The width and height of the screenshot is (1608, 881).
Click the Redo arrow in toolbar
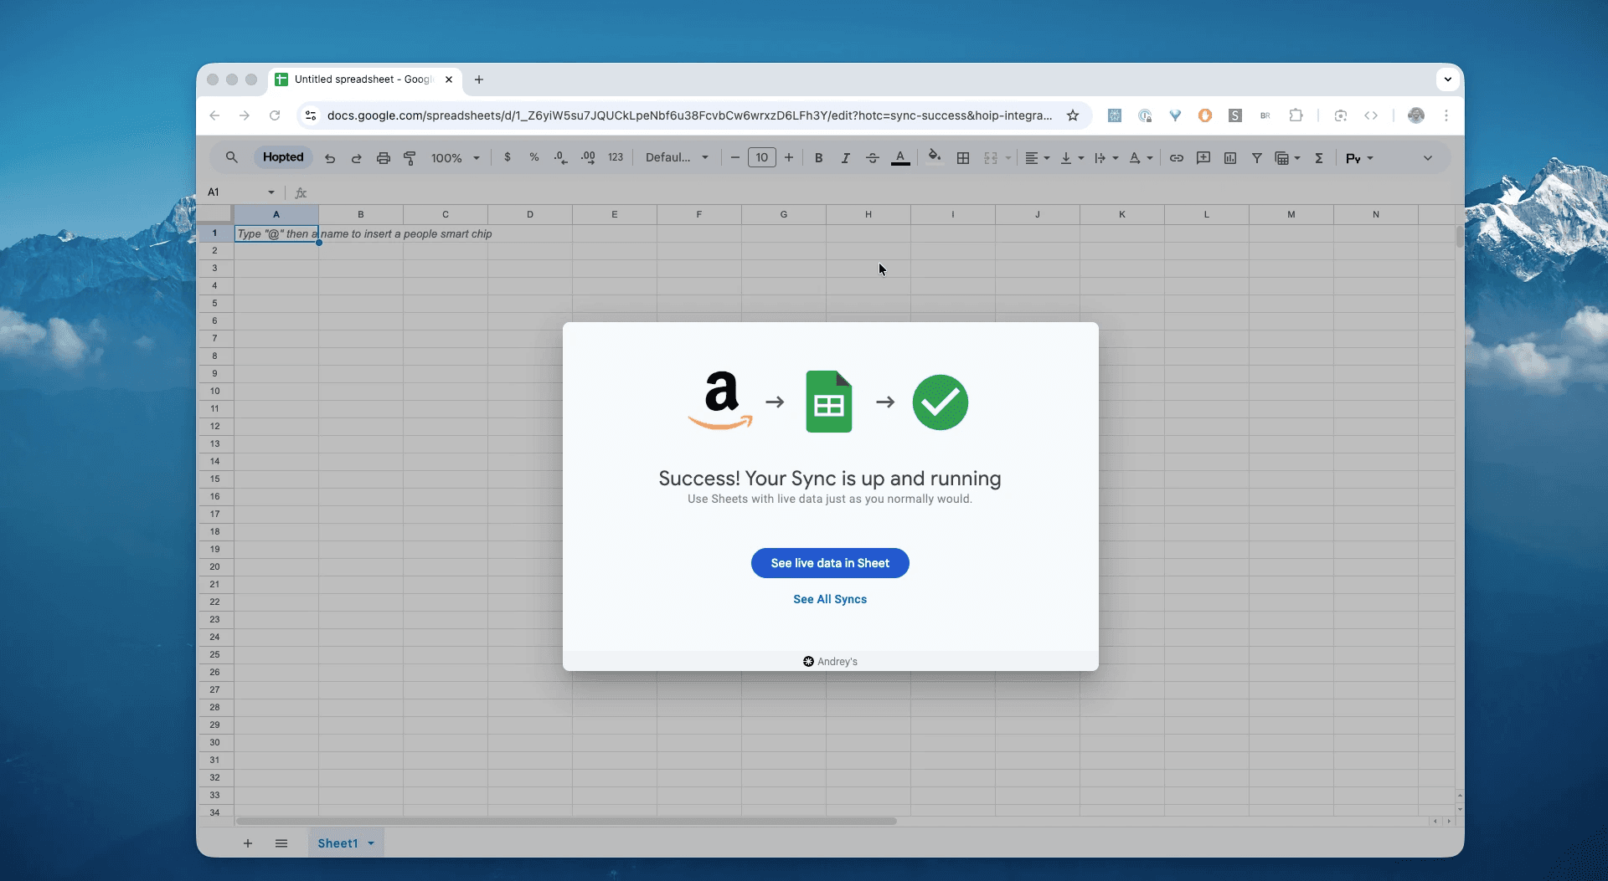coord(356,158)
